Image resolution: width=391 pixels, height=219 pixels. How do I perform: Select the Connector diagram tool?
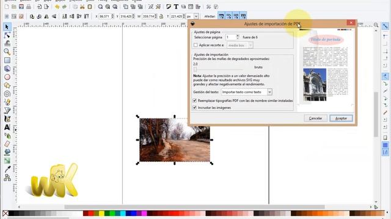click(7, 178)
